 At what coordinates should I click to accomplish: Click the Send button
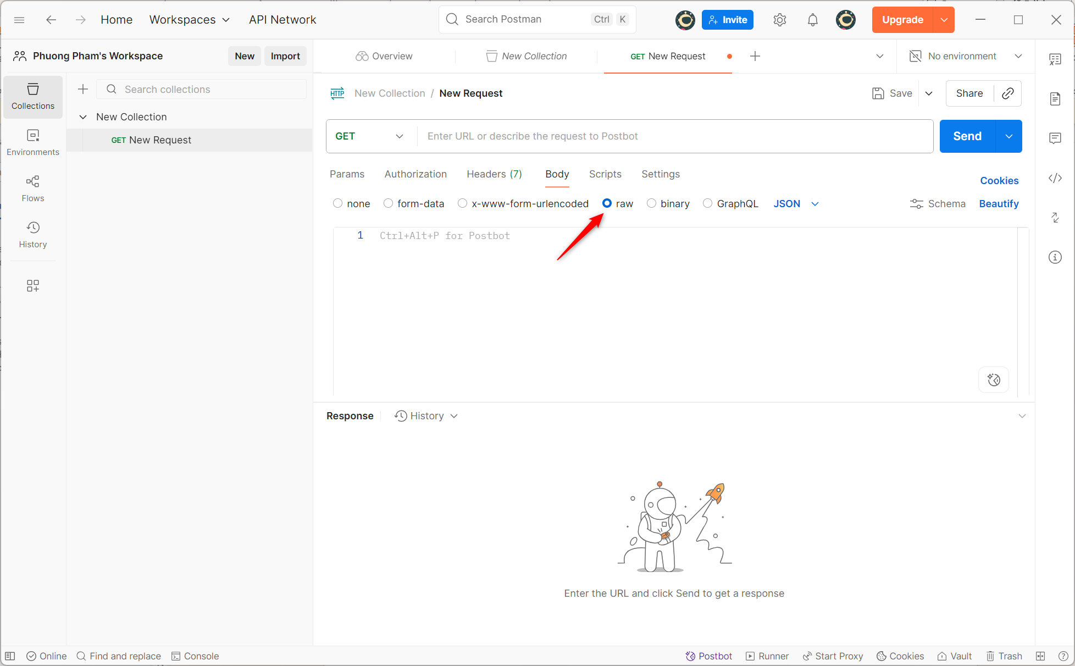[x=966, y=136]
